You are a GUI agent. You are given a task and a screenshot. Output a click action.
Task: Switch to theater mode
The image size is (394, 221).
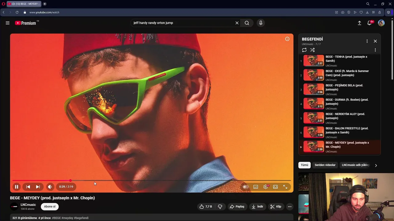point(275,187)
